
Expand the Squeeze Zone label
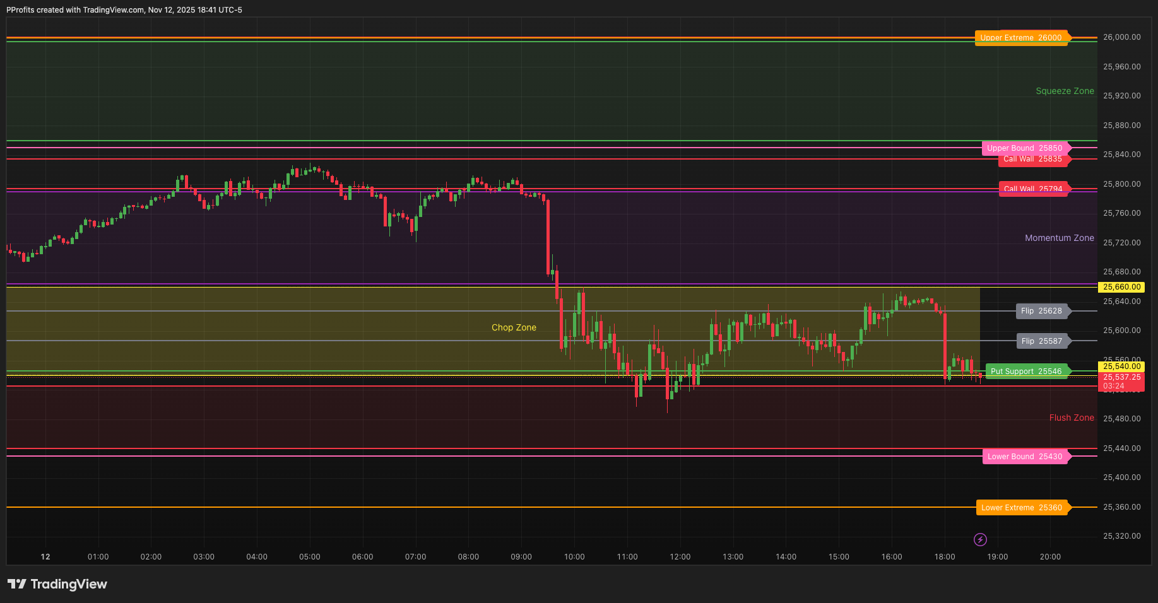click(x=1065, y=91)
